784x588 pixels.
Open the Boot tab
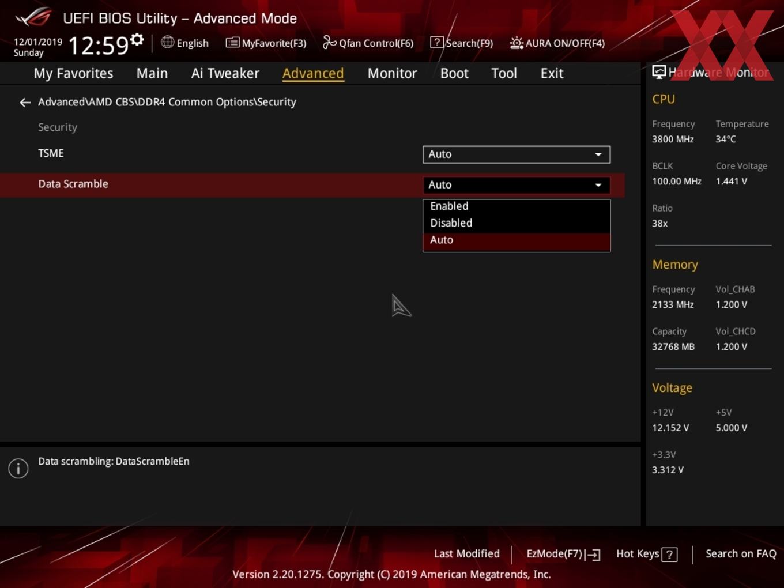coord(454,74)
